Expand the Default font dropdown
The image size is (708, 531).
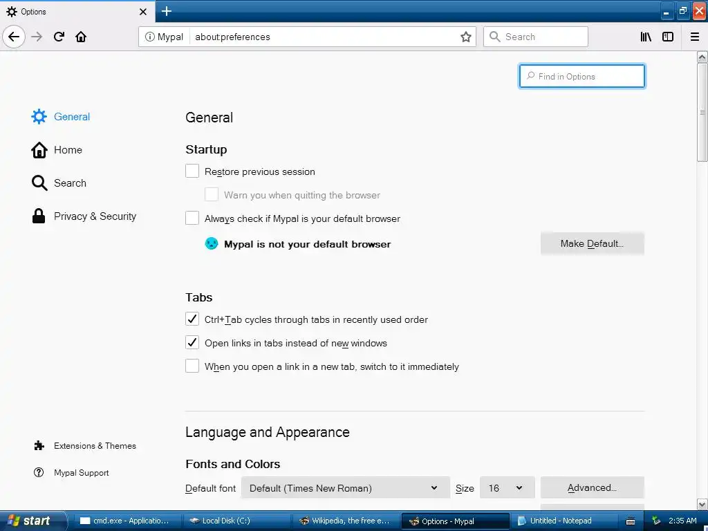coord(346,487)
